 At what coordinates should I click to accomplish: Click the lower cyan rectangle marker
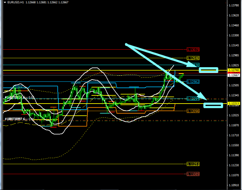(213, 105)
